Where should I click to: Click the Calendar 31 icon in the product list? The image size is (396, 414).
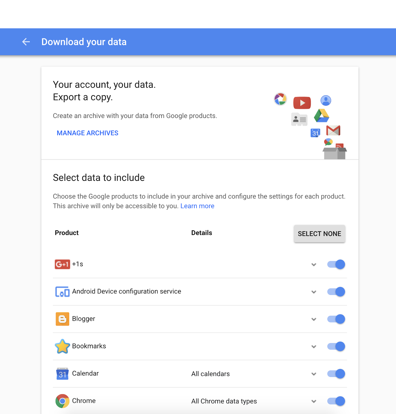(62, 374)
